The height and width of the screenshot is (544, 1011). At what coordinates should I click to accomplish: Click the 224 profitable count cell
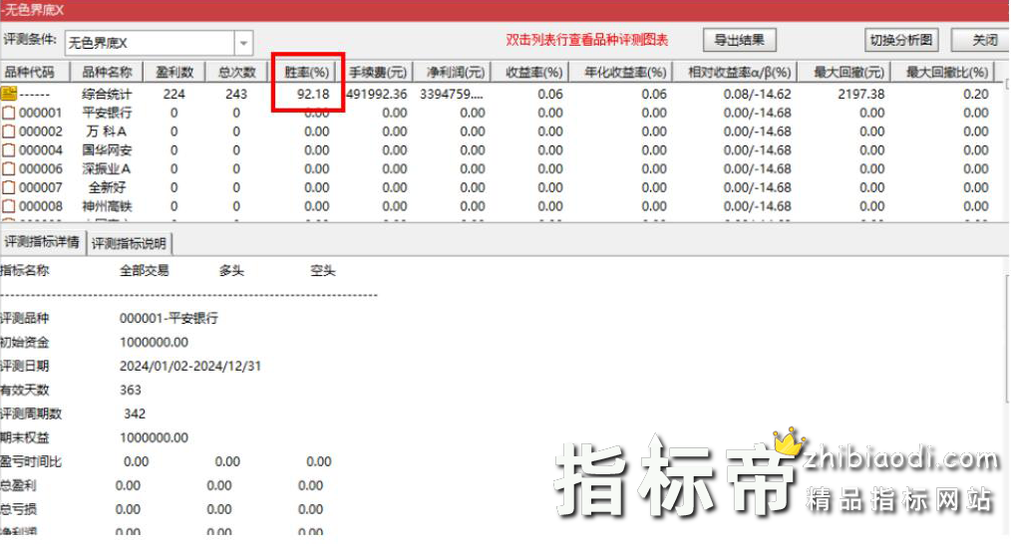click(174, 94)
